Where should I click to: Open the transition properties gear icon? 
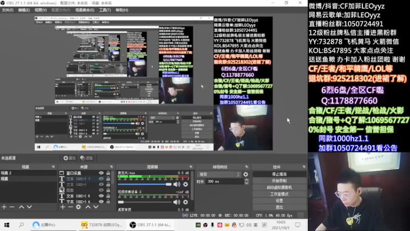pos(246,175)
